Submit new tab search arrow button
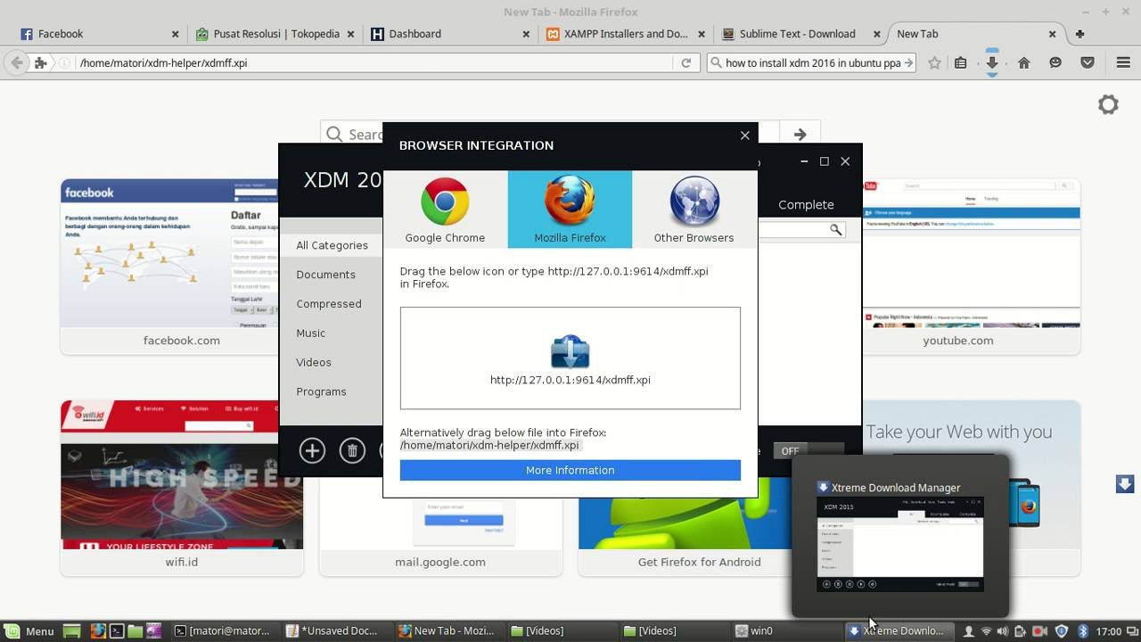 point(800,135)
